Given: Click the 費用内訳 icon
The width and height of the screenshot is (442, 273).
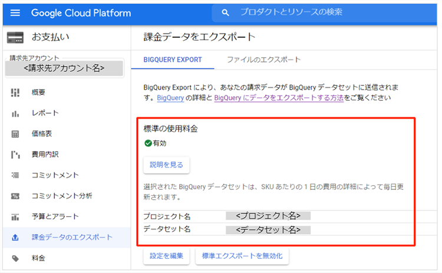Looking at the screenshot, I should coord(15,154).
